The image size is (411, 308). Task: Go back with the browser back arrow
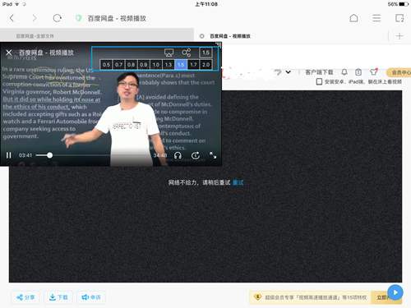click(12, 18)
